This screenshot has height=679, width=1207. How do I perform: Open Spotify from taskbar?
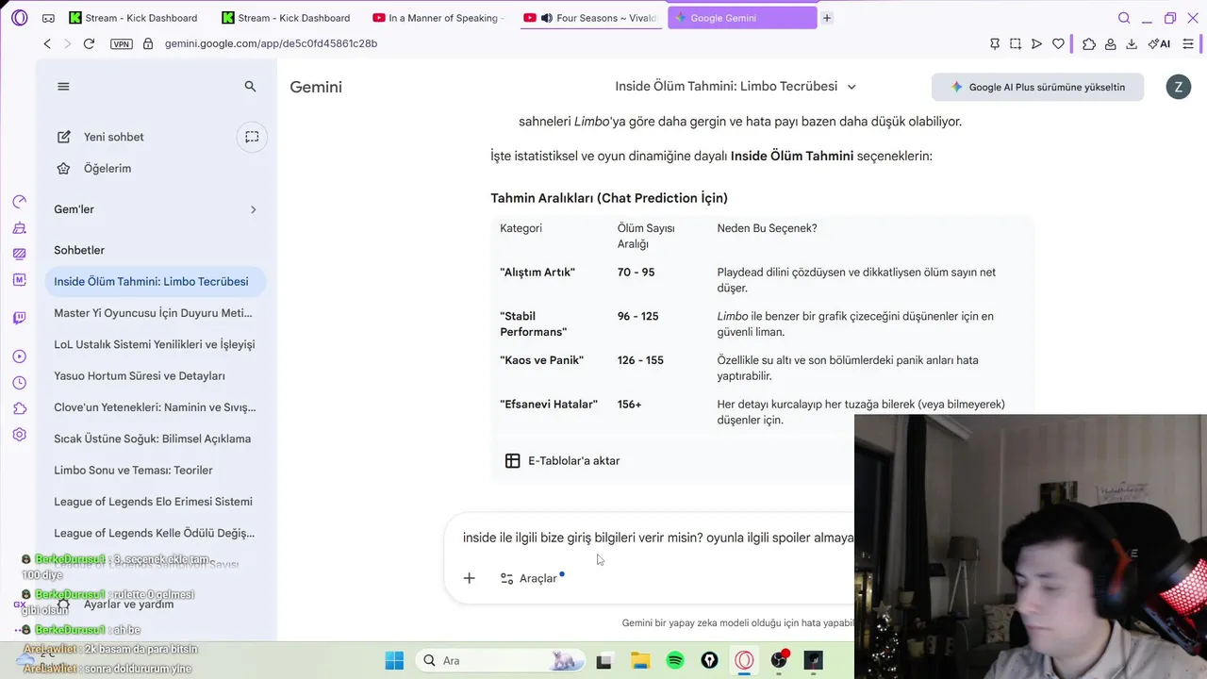675,660
